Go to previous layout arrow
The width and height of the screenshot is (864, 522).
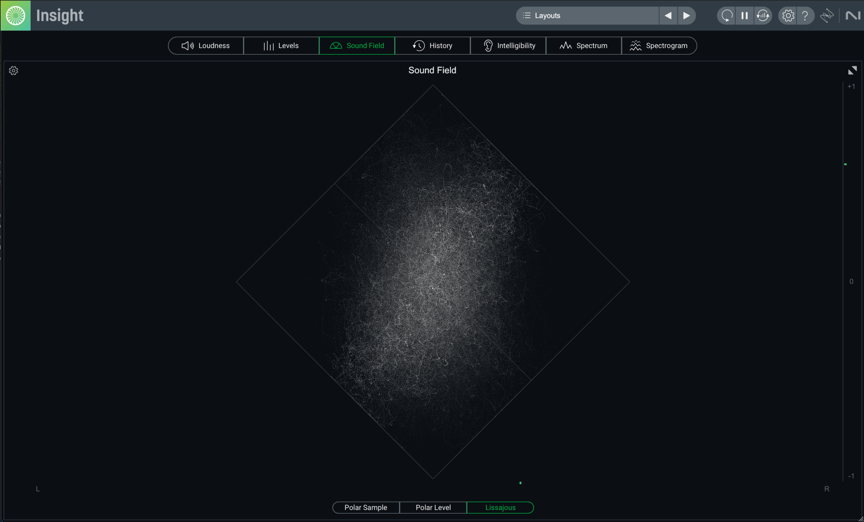pyautogui.click(x=668, y=16)
